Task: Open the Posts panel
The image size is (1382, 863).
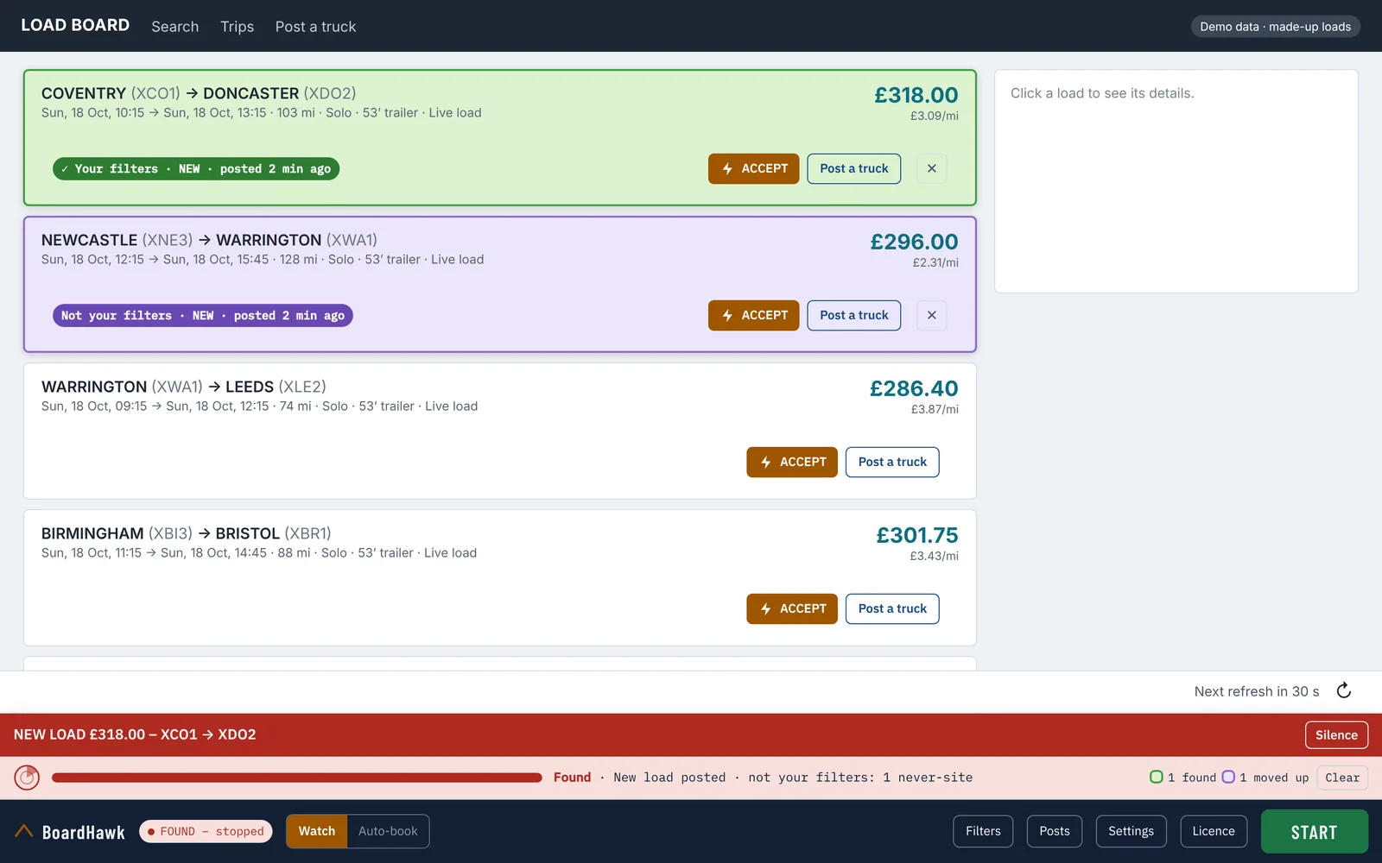Action: coord(1055,831)
